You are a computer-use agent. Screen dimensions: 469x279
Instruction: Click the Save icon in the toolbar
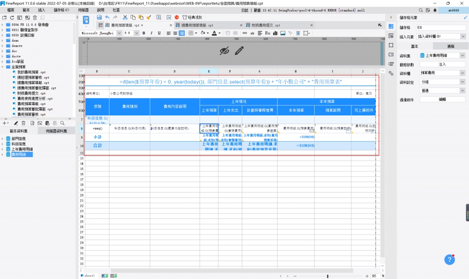[99, 17]
